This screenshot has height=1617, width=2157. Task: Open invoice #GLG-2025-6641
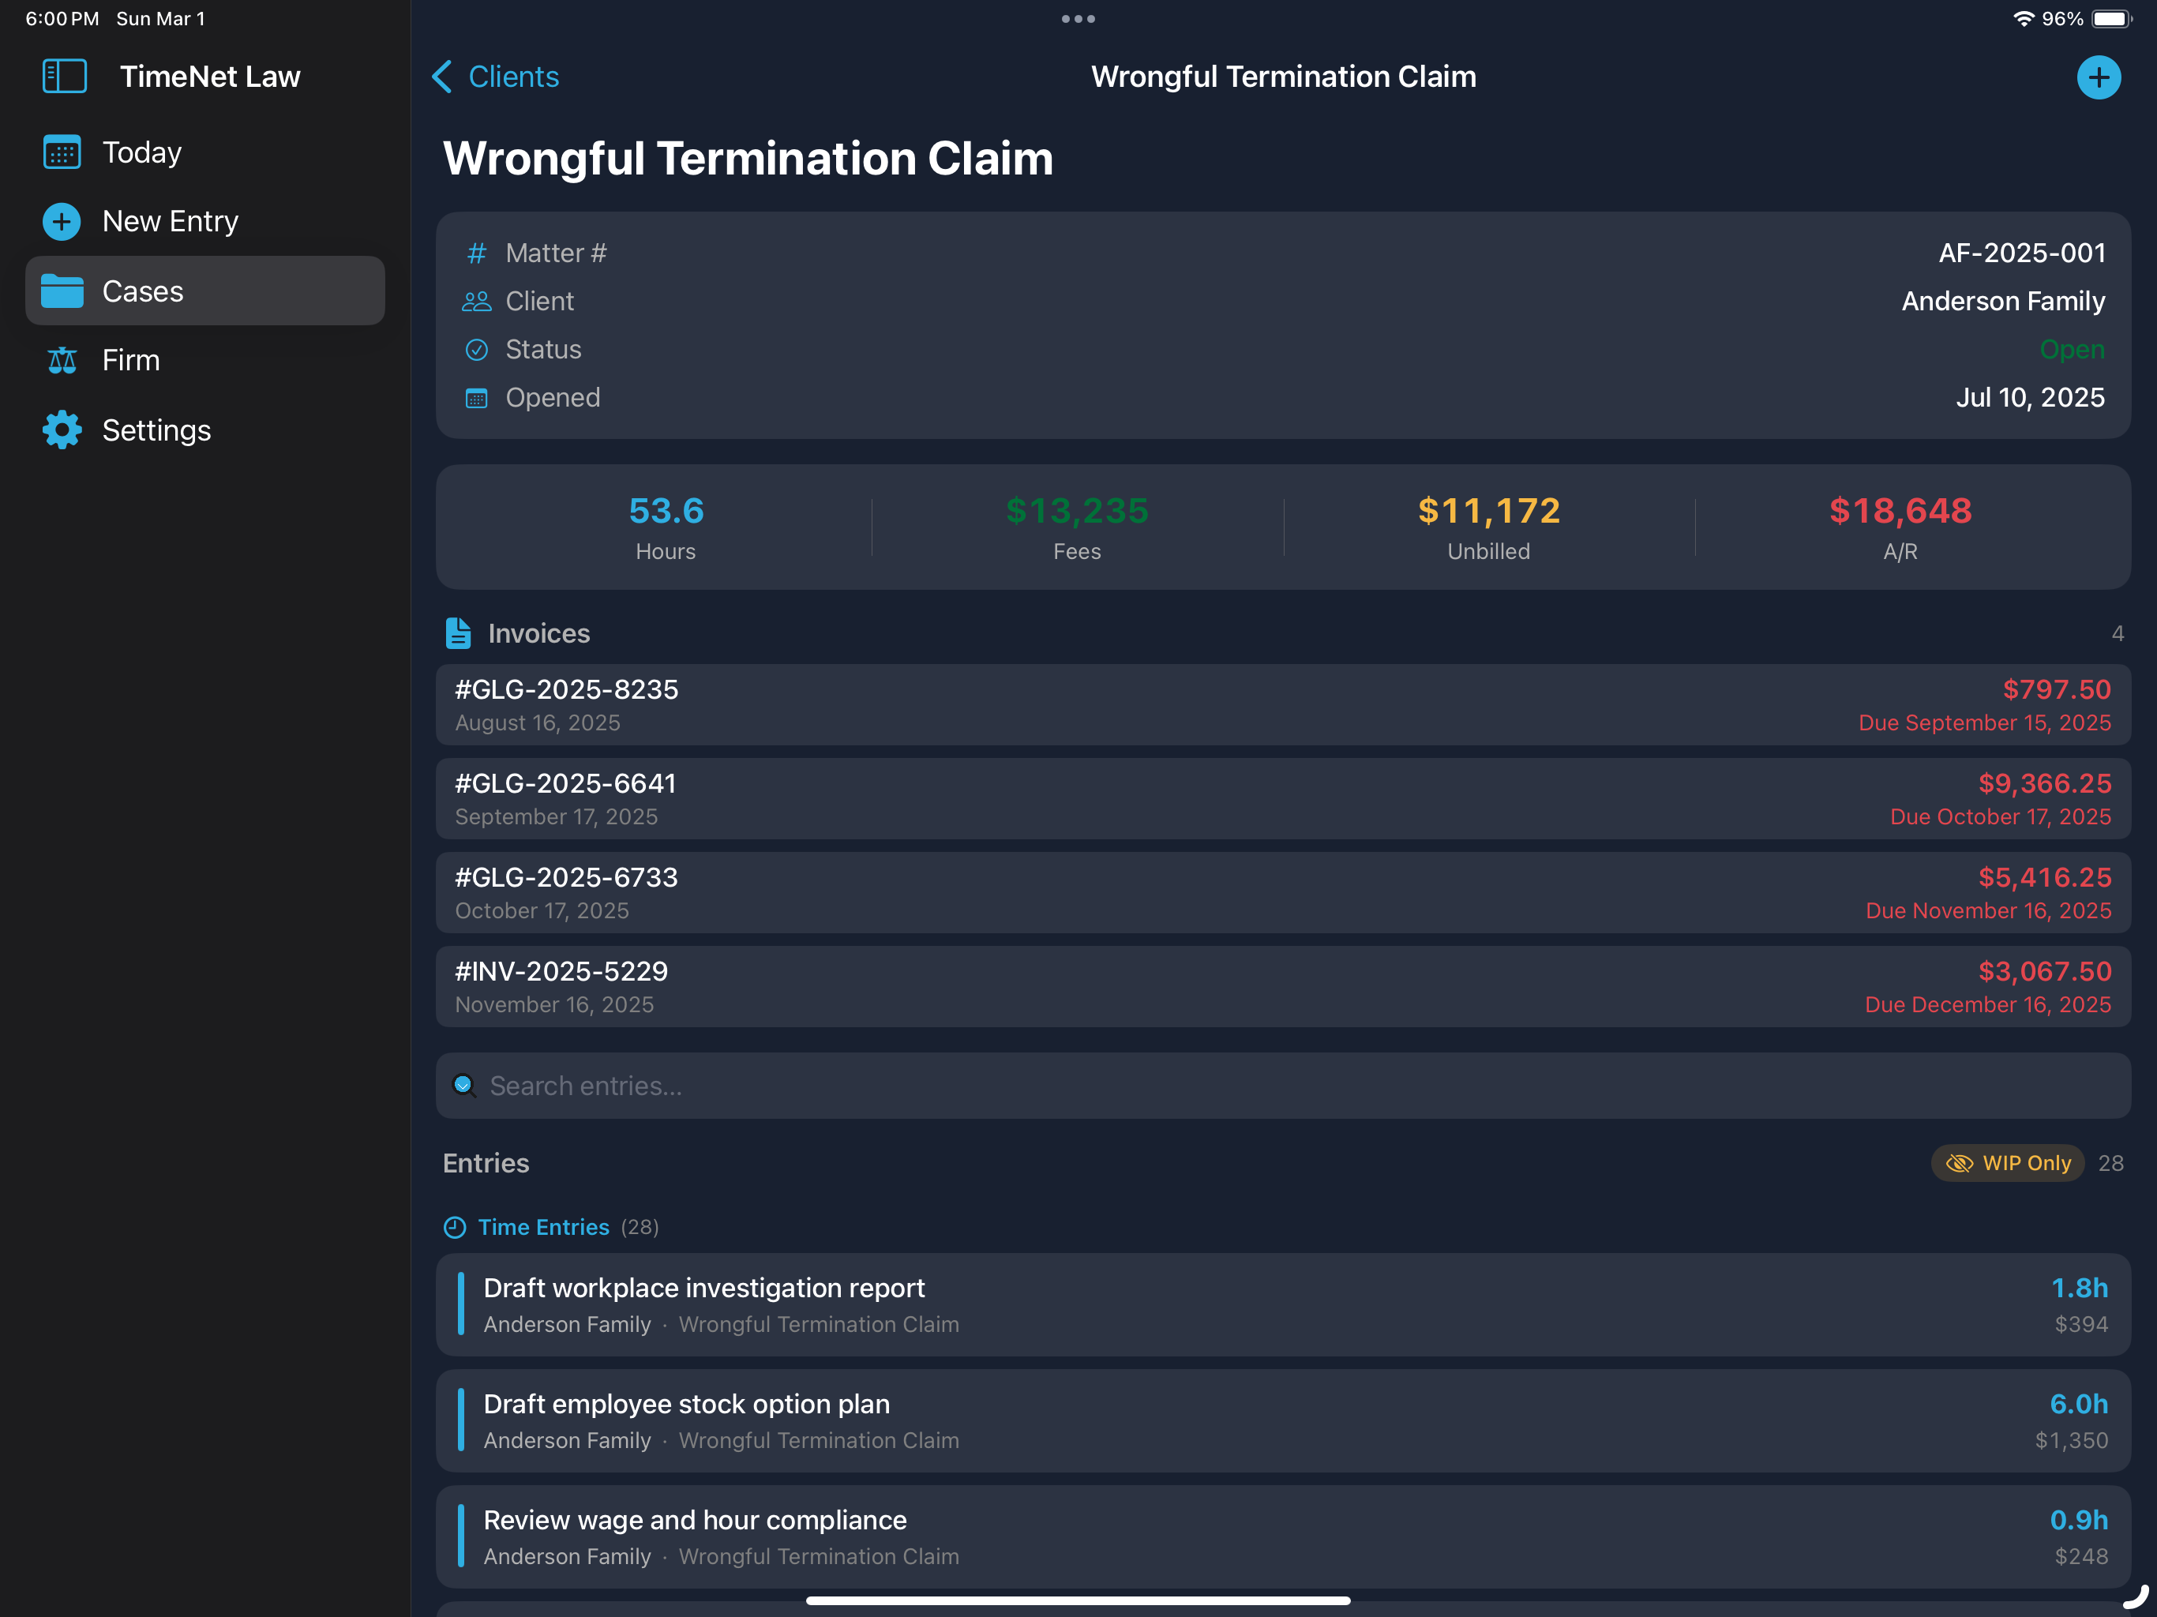[1283, 799]
